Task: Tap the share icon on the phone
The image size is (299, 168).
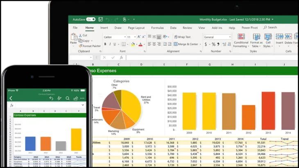Action: [x=76, y=98]
